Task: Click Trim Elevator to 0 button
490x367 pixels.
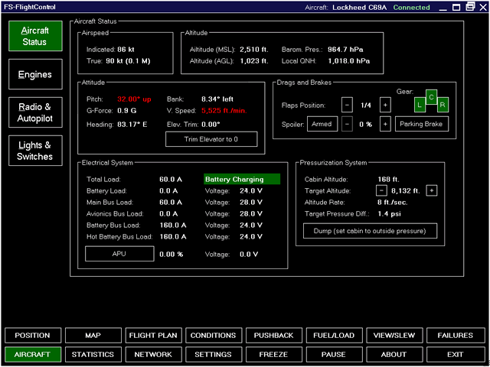Action: tap(211, 139)
